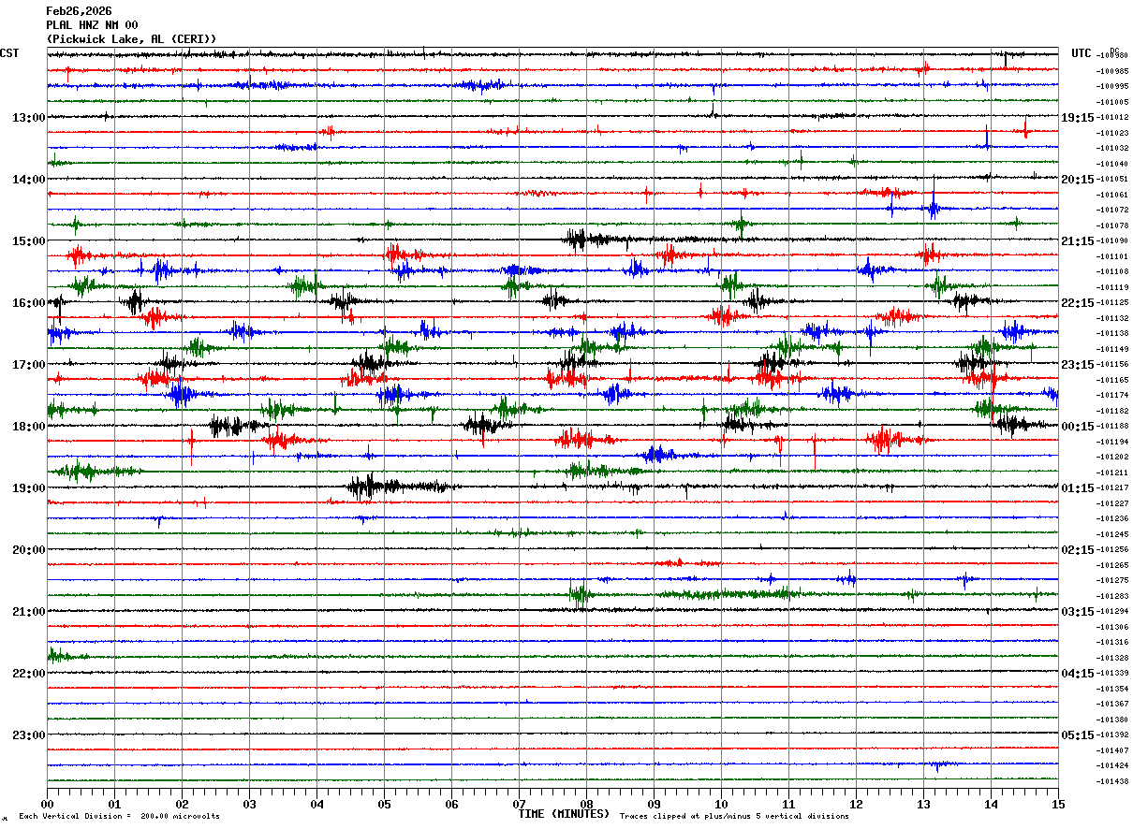
Task: Click minute tick label 15 on the time axis
Action: [1058, 805]
